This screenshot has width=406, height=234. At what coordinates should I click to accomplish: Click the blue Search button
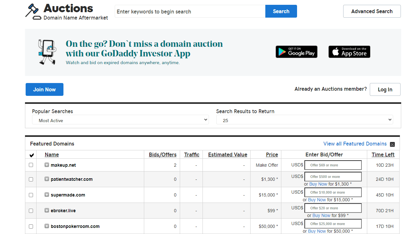pyautogui.click(x=281, y=11)
